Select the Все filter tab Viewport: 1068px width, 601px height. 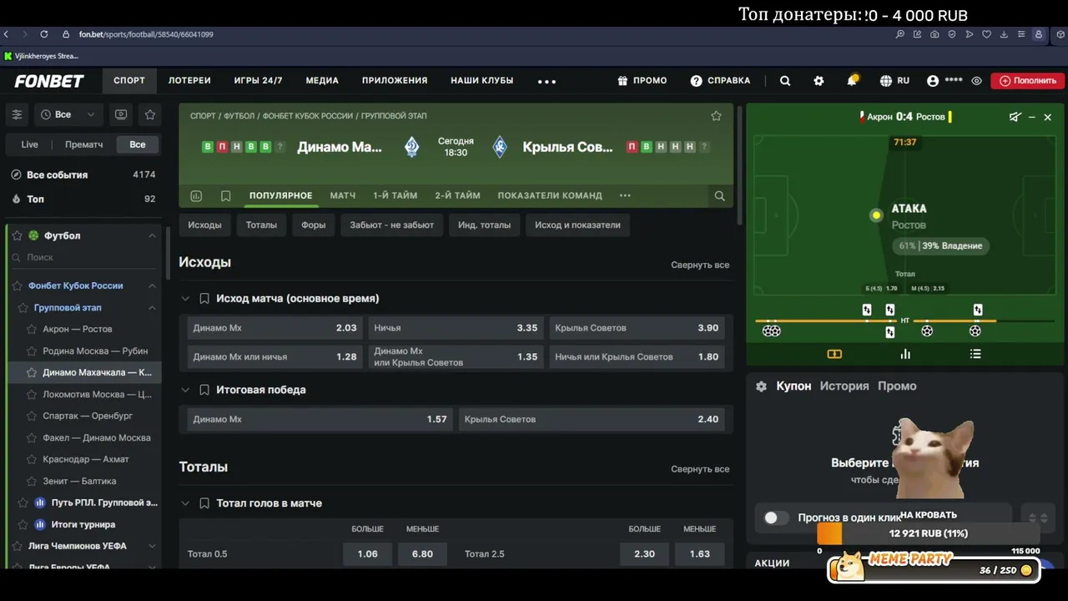coord(137,144)
